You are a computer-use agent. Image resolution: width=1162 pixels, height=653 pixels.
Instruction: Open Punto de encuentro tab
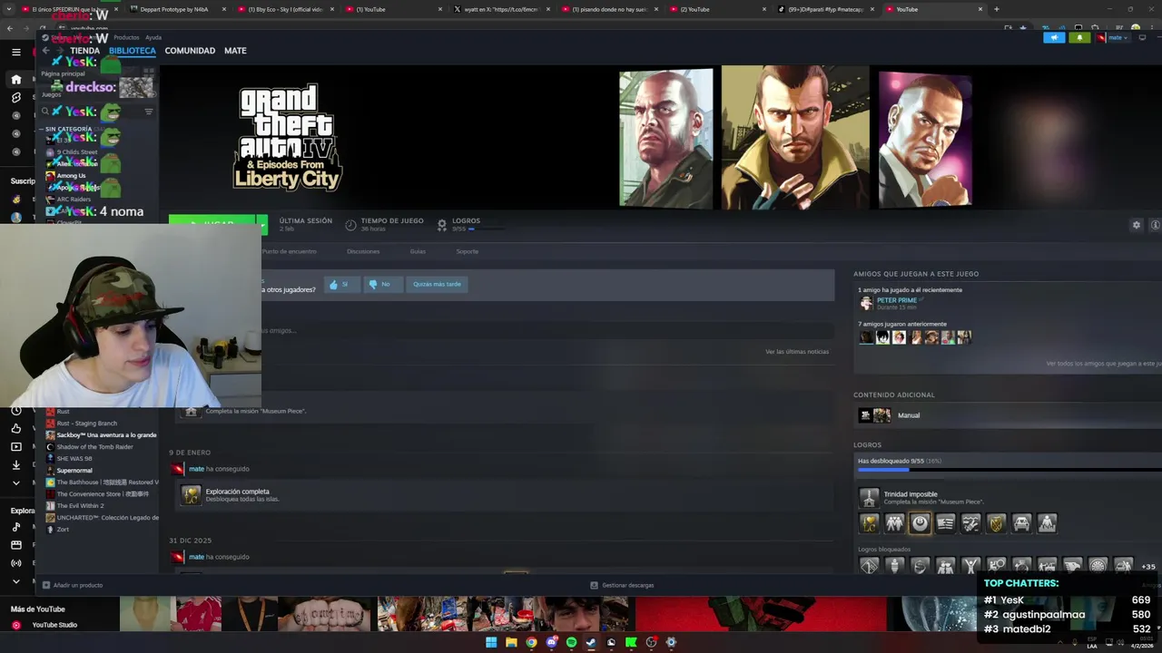(290, 251)
